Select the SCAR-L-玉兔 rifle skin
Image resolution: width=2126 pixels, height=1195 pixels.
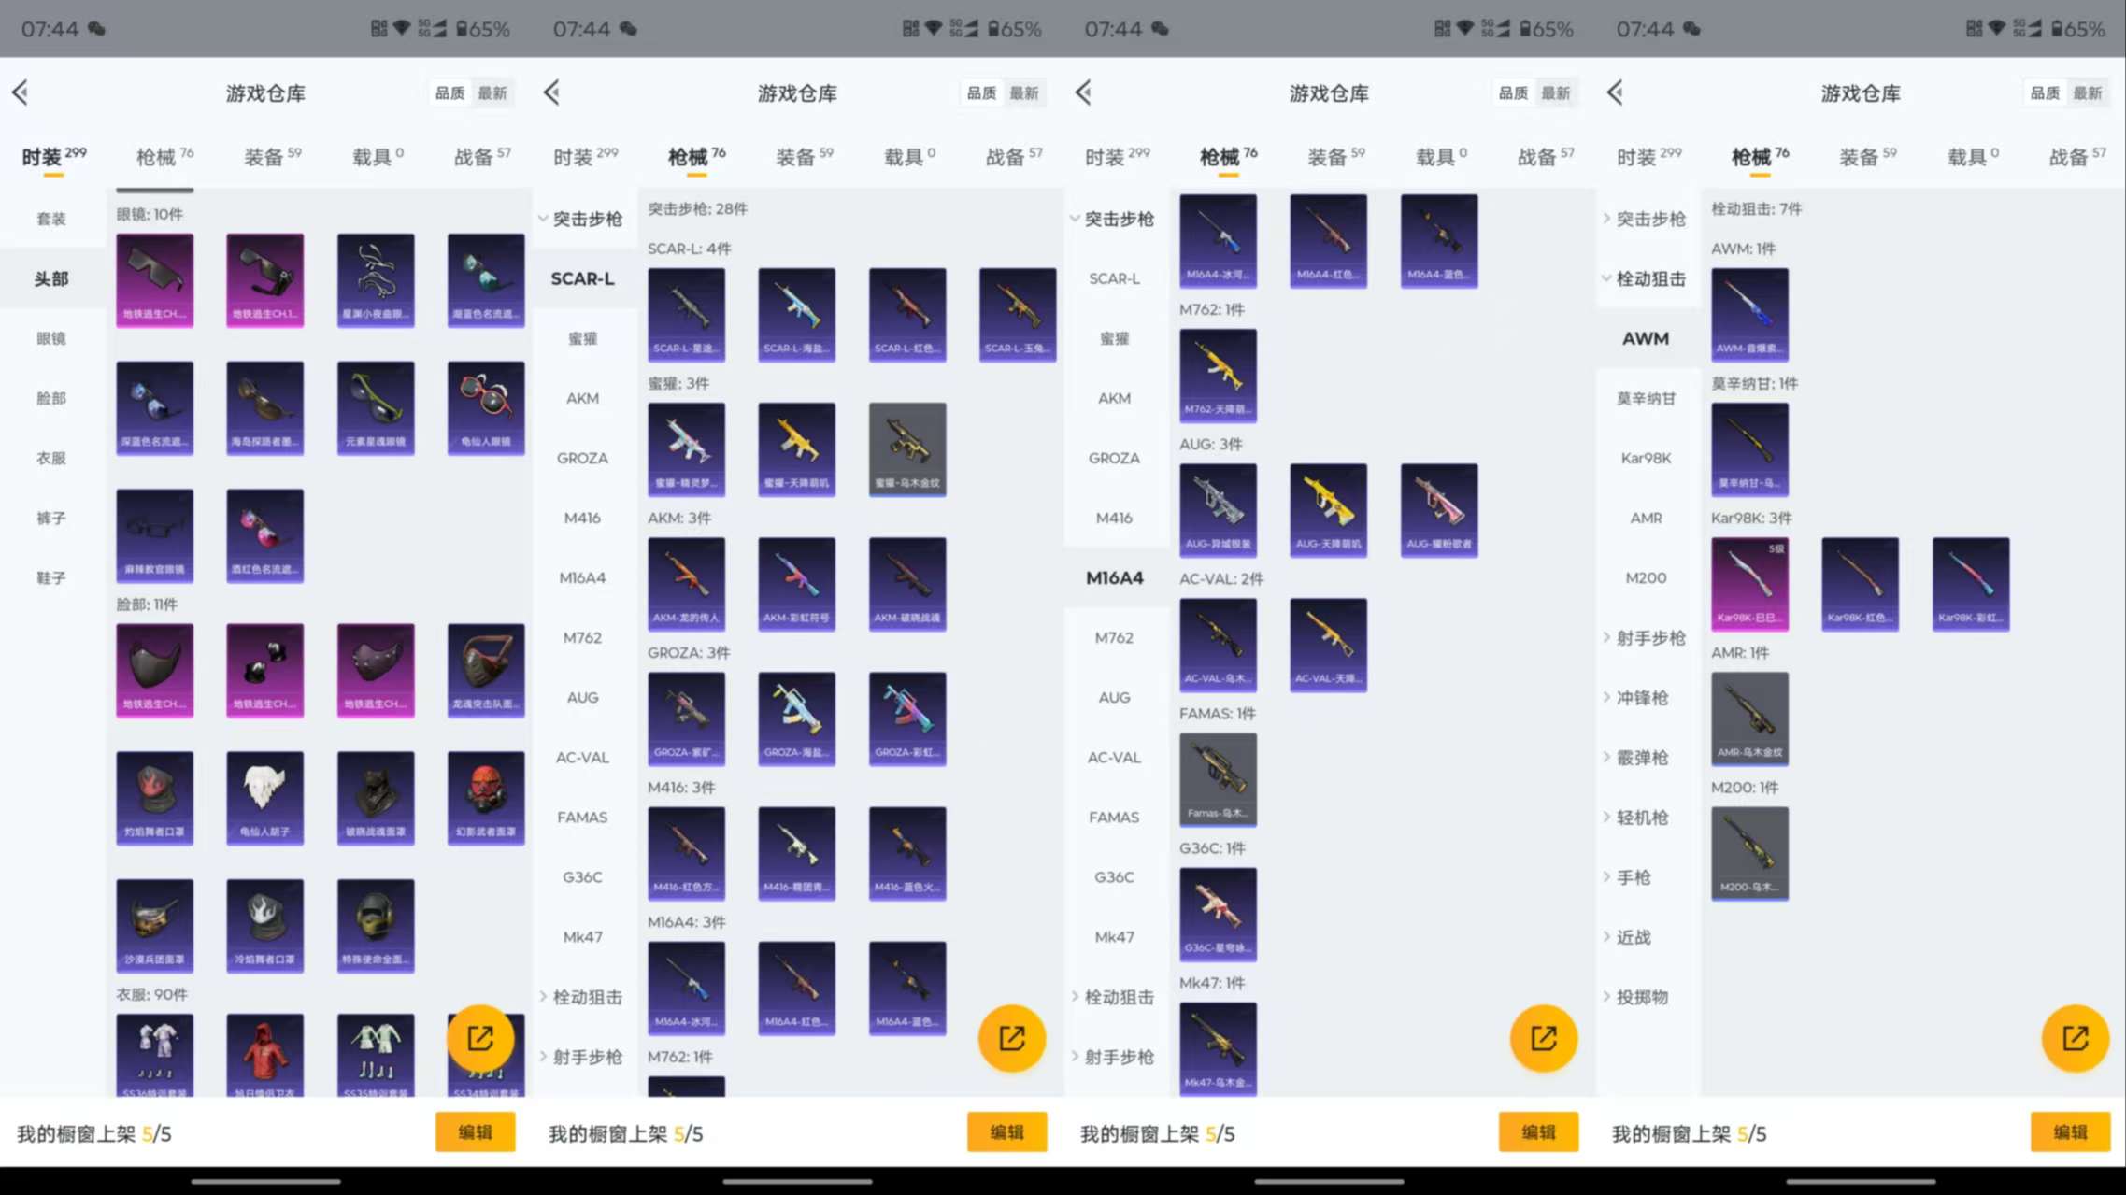tap(1018, 315)
